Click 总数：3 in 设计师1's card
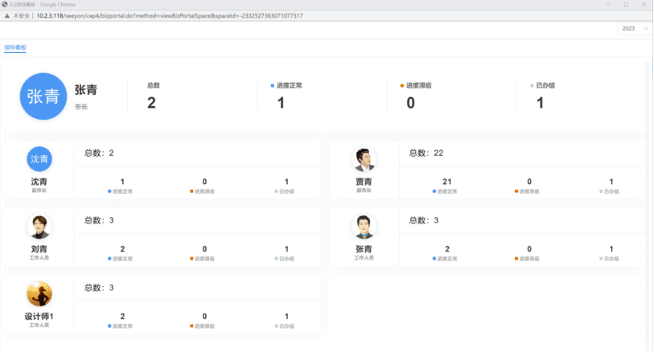This screenshot has width=654, height=352. [x=99, y=288]
